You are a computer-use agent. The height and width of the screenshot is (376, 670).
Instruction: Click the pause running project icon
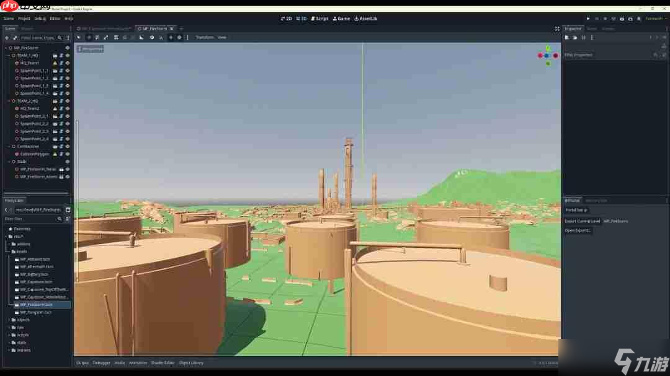click(597, 19)
